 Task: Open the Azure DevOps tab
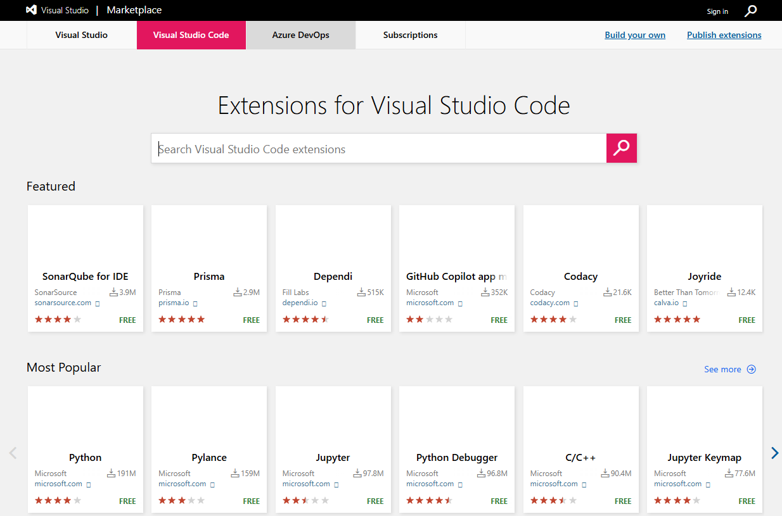300,35
